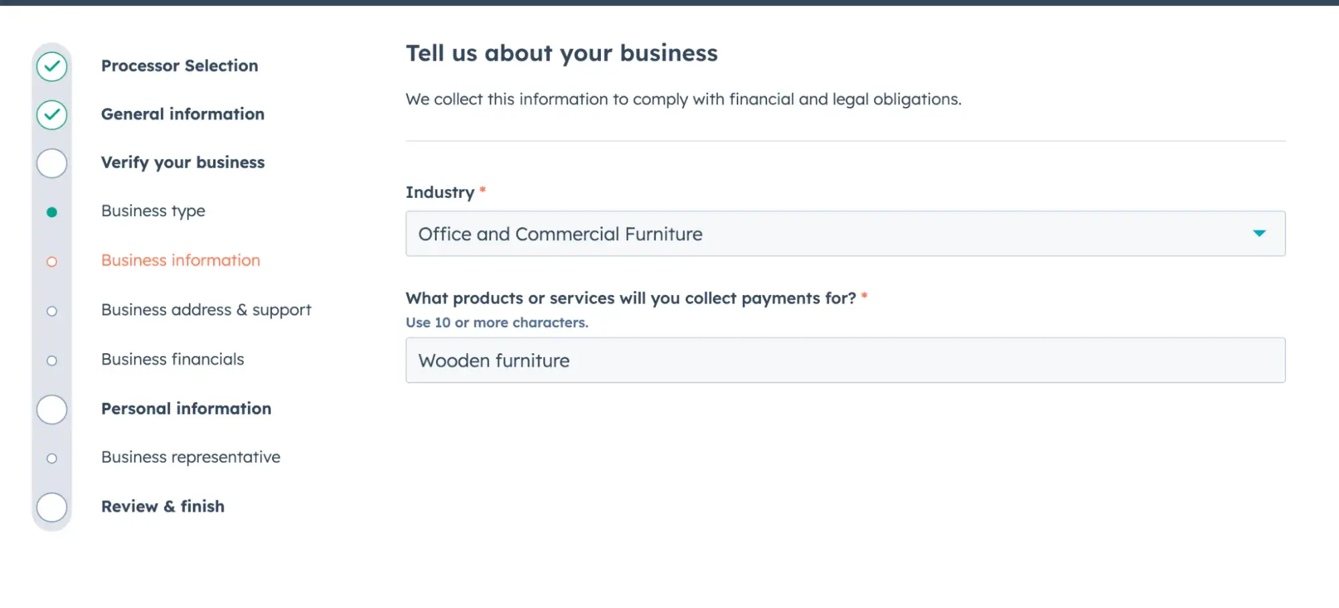Click the circle beside Business representative
The image size is (1339, 608).
tap(52, 458)
